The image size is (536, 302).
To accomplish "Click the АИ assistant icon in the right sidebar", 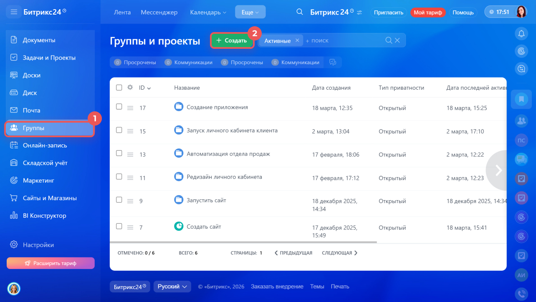I will (521, 275).
